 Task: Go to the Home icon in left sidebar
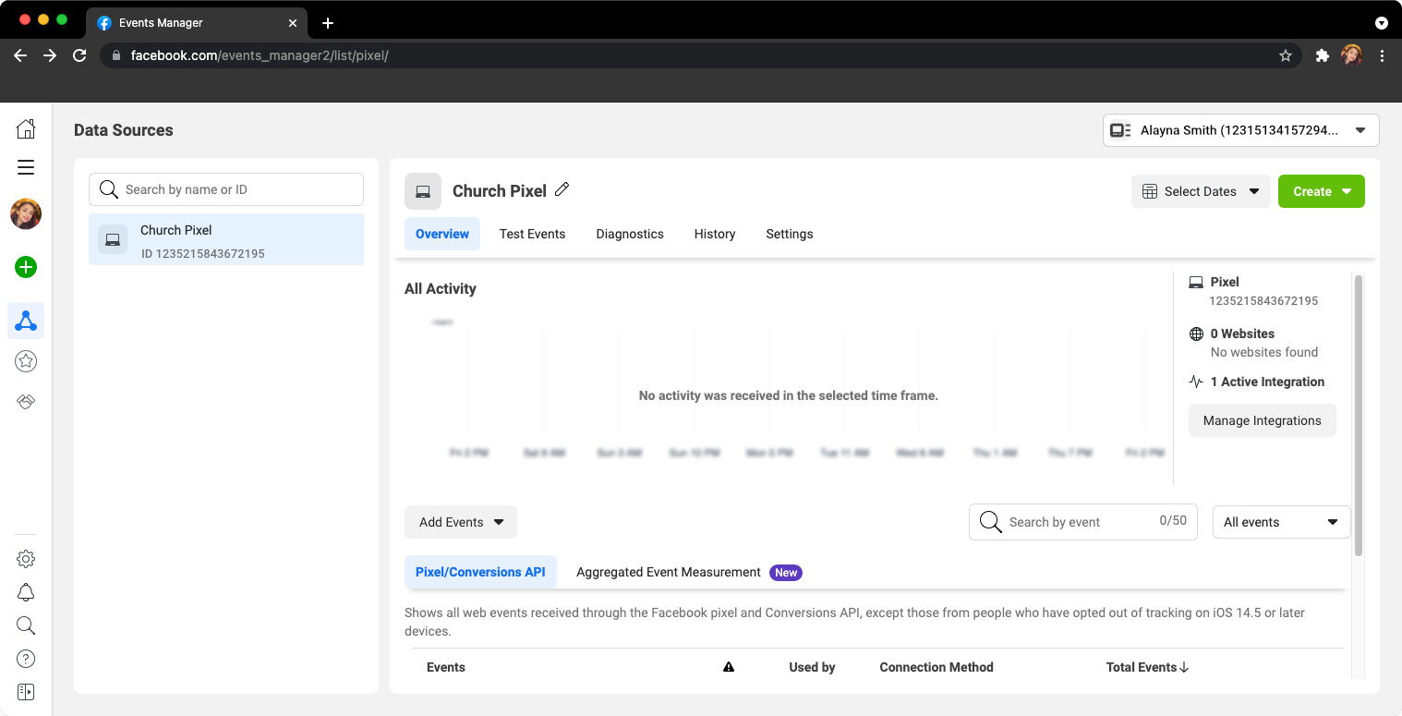[26, 128]
